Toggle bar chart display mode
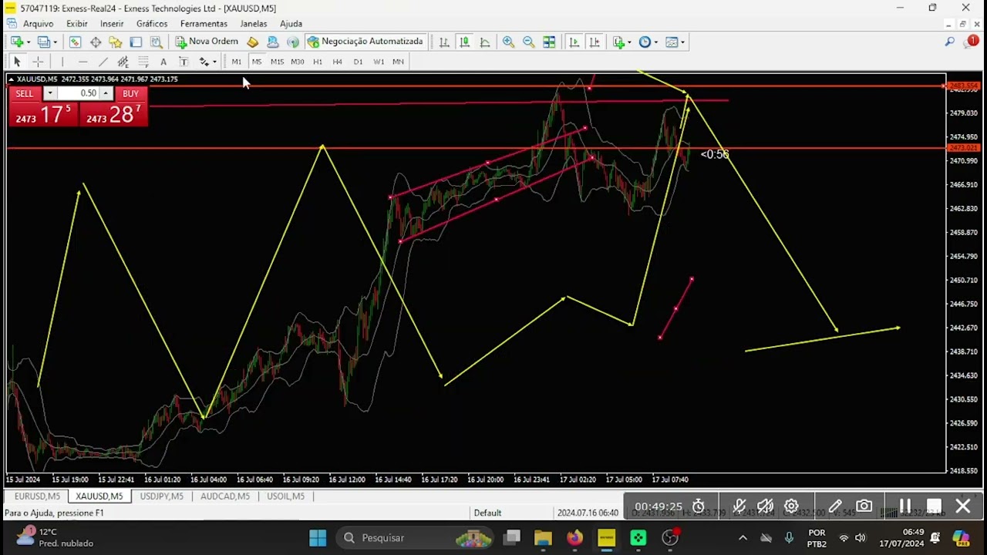987x555 pixels. click(x=444, y=42)
